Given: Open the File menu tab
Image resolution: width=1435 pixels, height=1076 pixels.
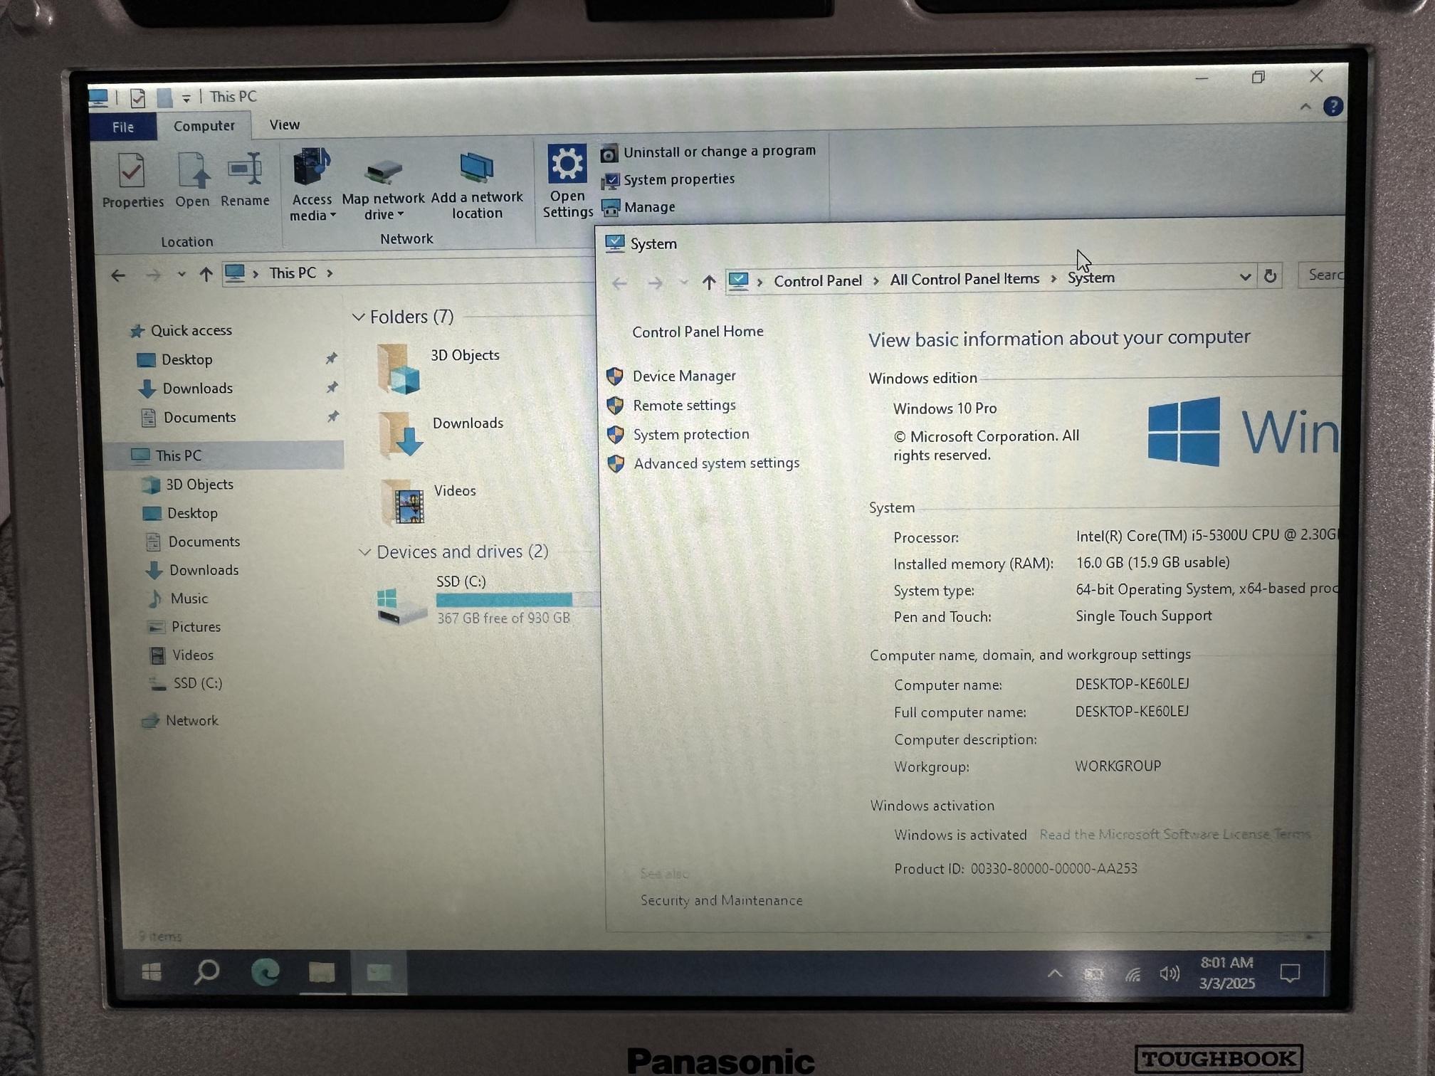Looking at the screenshot, I should coord(122,127).
